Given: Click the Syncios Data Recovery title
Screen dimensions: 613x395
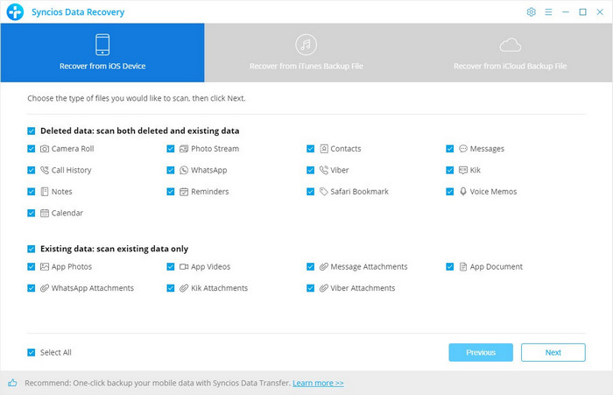Looking at the screenshot, I should [78, 12].
